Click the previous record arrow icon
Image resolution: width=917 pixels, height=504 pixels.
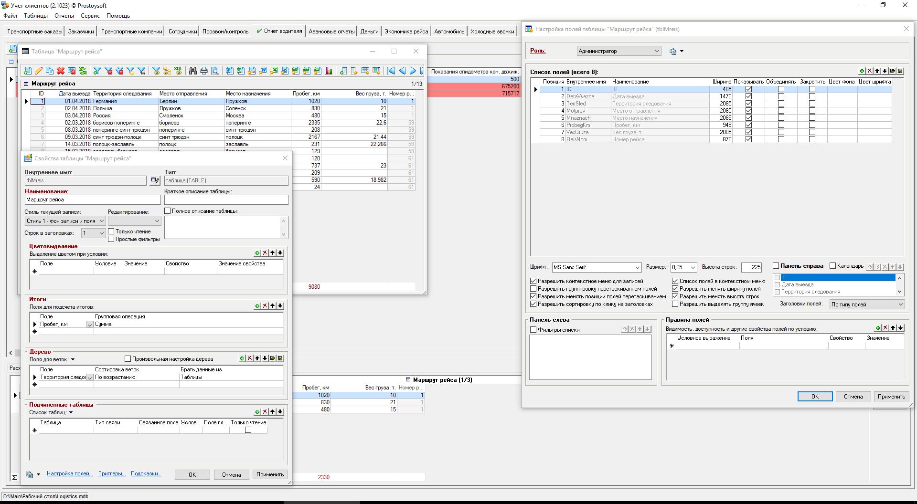pos(402,71)
